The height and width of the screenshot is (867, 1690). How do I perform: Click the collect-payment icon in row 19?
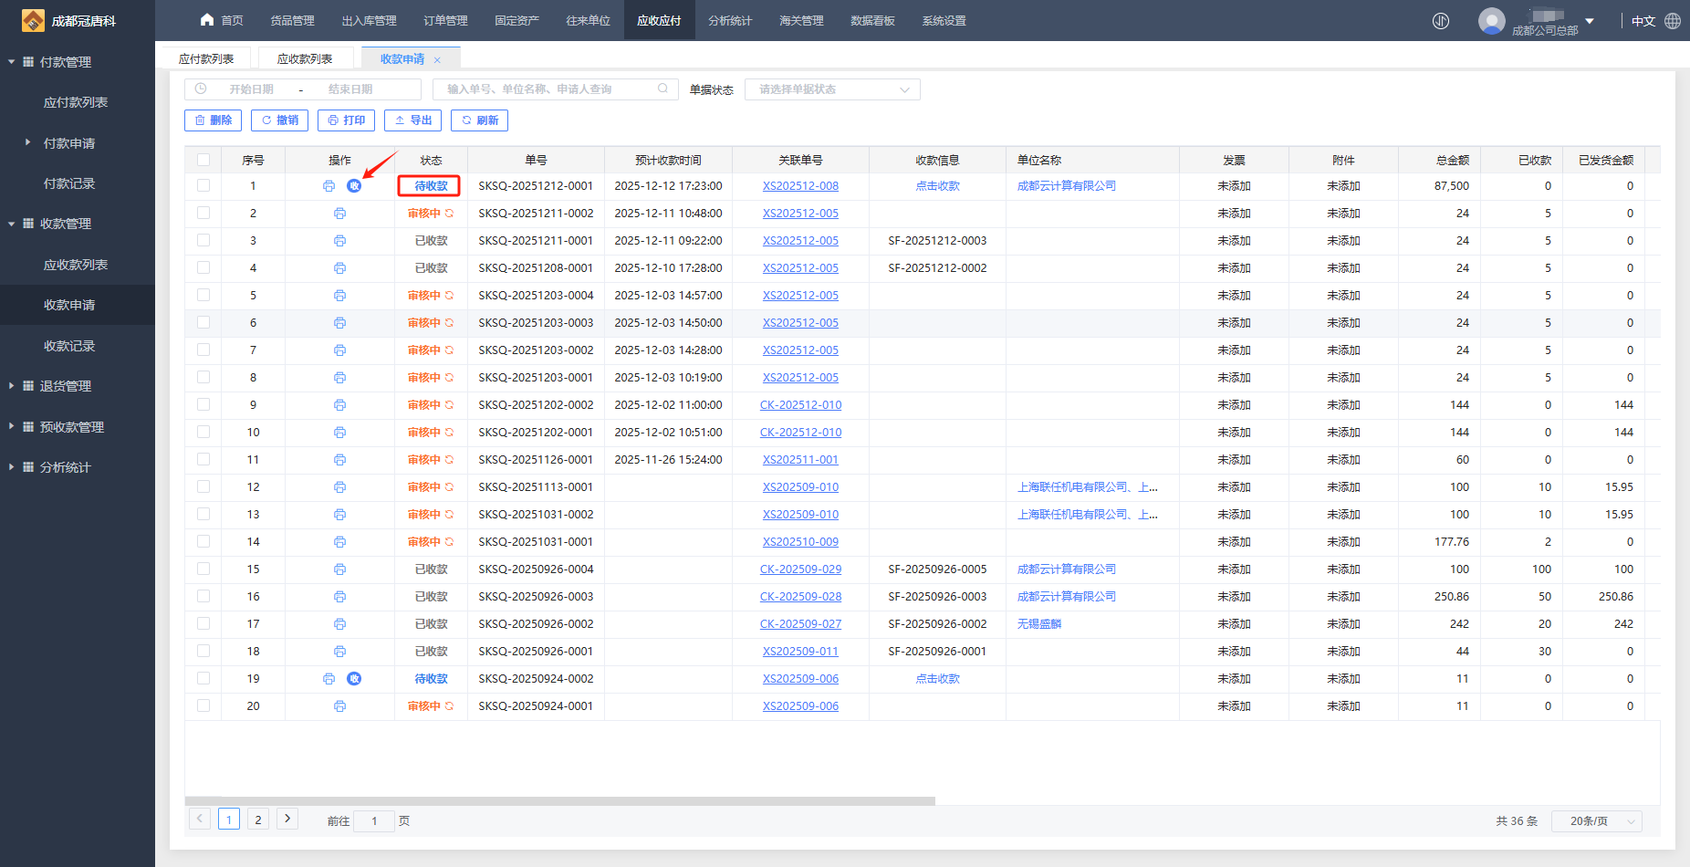click(354, 679)
